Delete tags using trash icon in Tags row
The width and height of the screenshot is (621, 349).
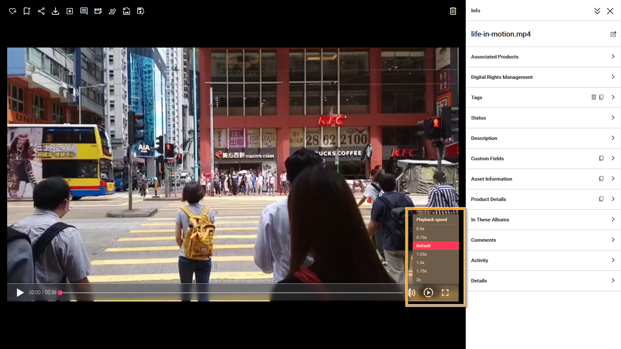click(594, 97)
